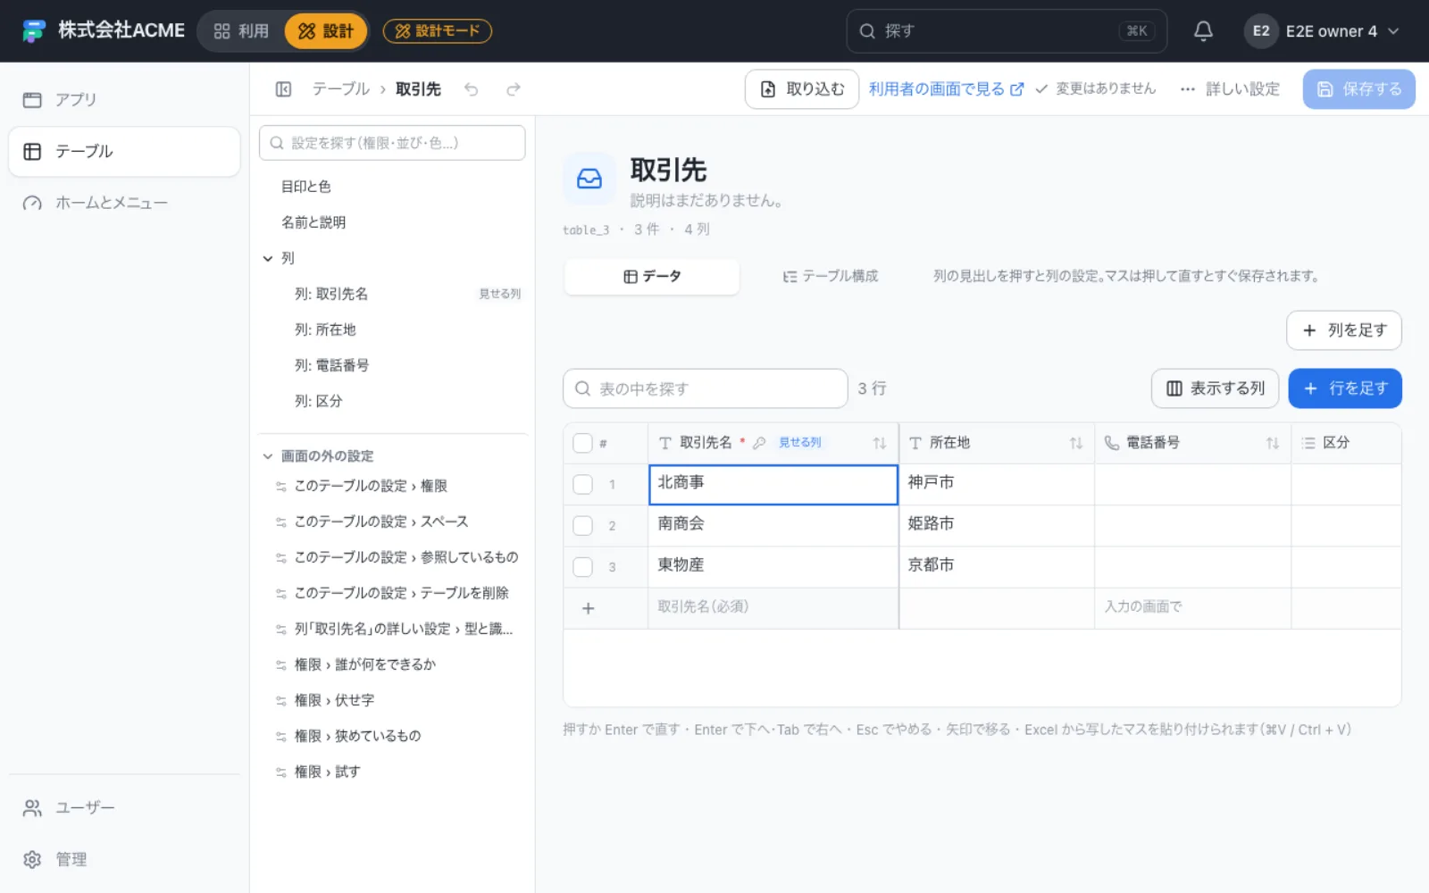Image resolution: width=1429 pixels, height=893 pixels.
Task: Click the 保存する button
Action: coord(1358,89)
